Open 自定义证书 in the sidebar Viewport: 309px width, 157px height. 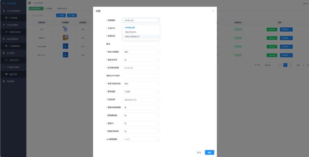point(15,60)
